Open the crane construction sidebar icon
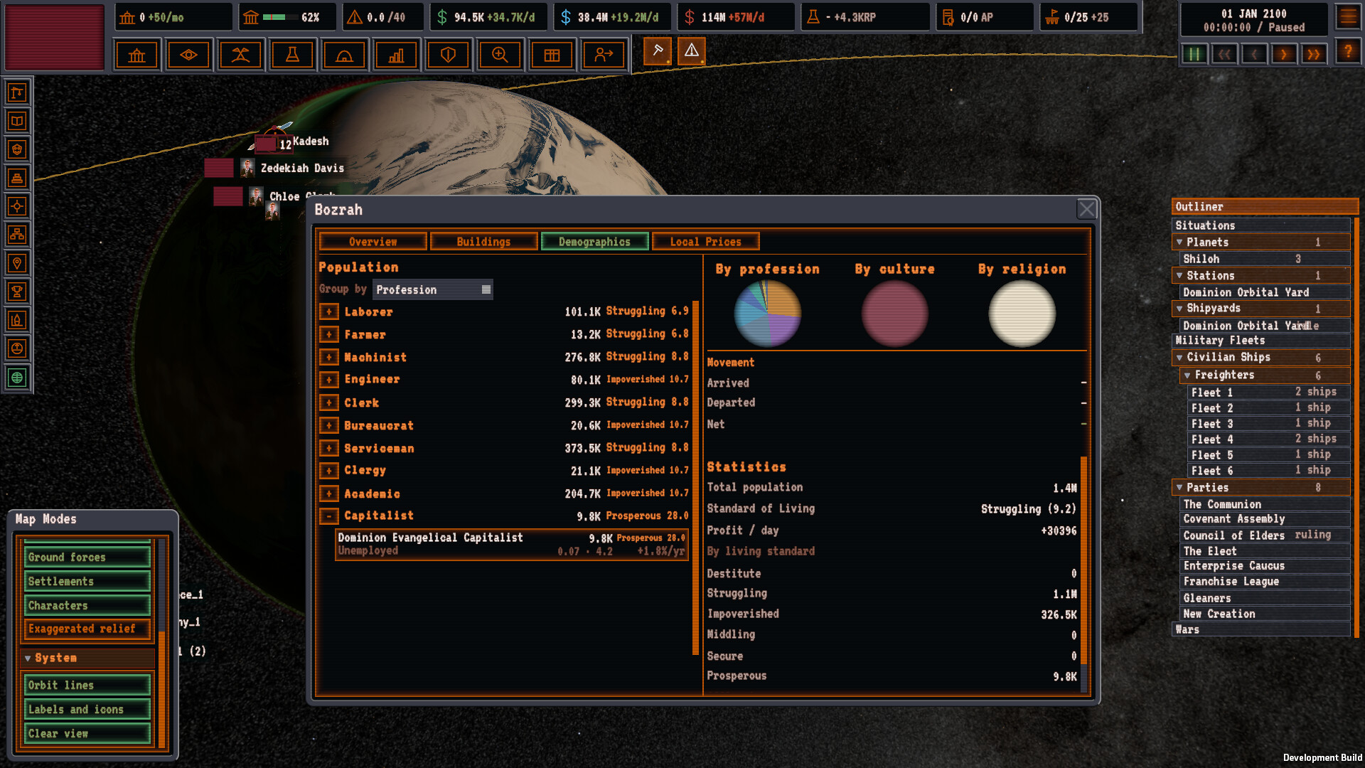Screen dimensions: 1365x768 coord(17,92)
